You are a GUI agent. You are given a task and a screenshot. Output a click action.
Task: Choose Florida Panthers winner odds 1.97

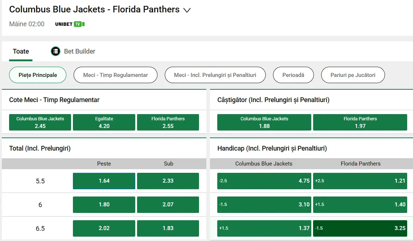tap(360, 122)
